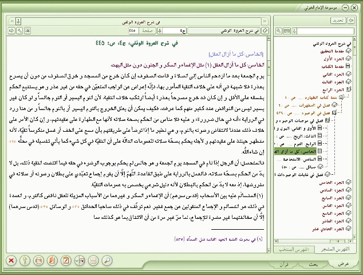Click the back arrow icon in index panel
Screen dimensions: 363x275
pos(351,21)
